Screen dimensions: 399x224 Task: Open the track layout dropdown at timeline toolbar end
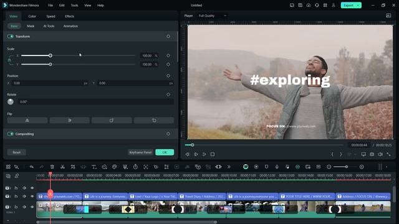tap(387, 167)
